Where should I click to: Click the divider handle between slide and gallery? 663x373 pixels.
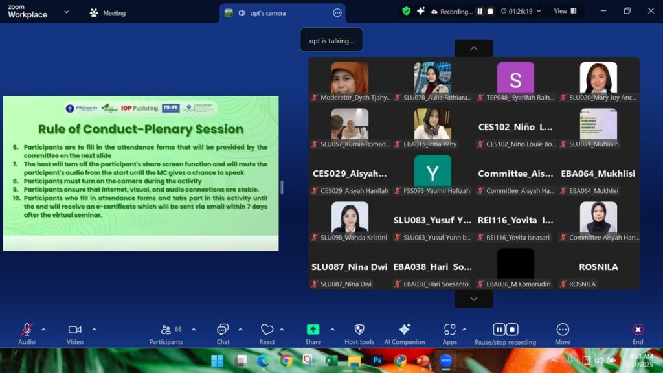pos(282,187)
